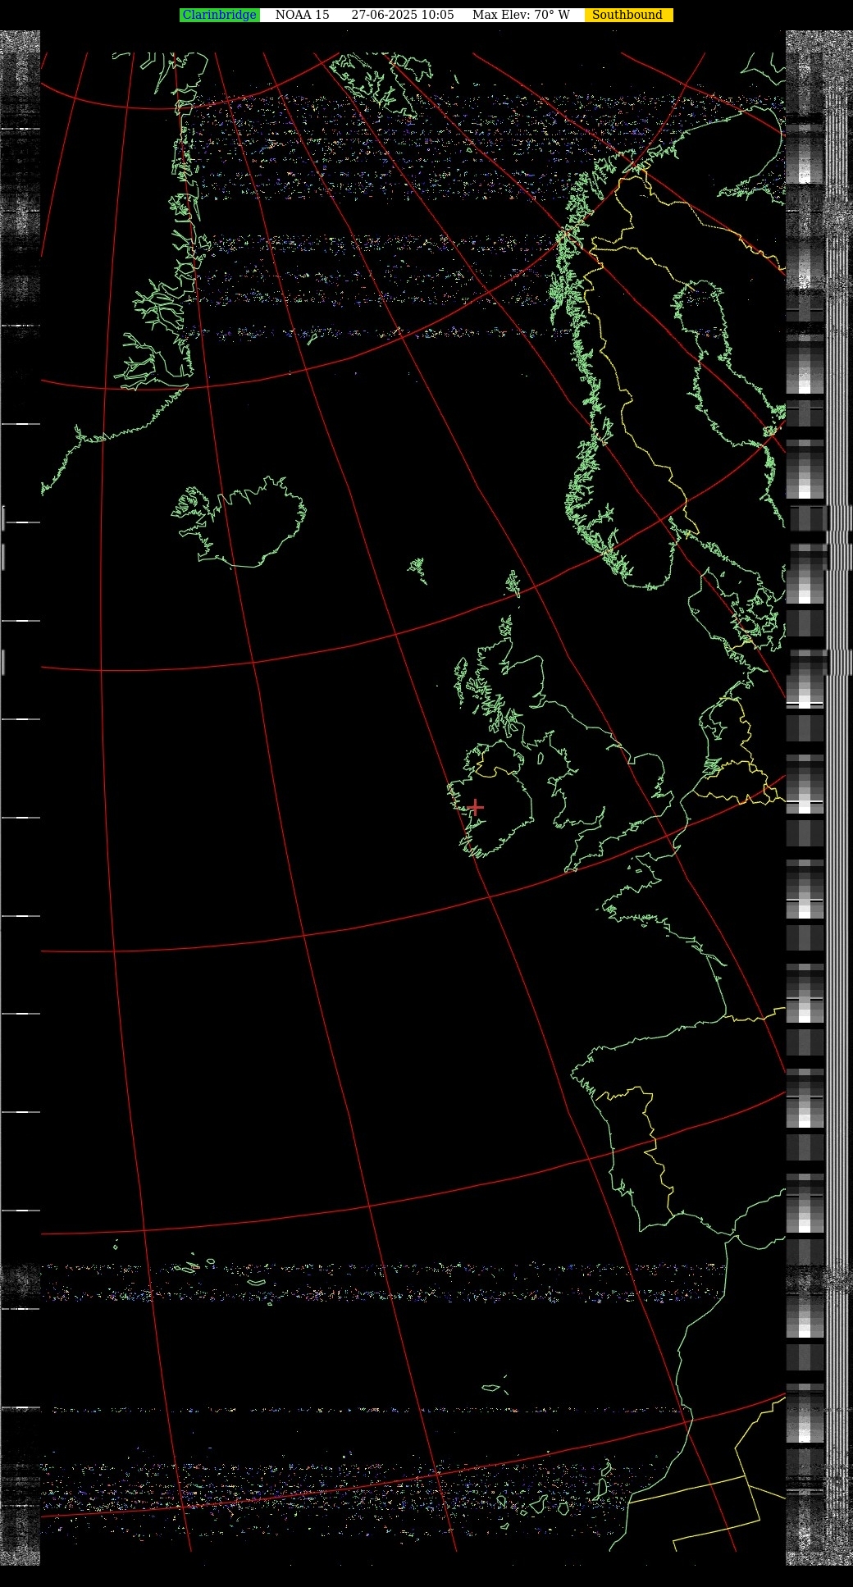Click the green Clarinbridge station label
Screen dimensions: 853x1587
(220, 15)
